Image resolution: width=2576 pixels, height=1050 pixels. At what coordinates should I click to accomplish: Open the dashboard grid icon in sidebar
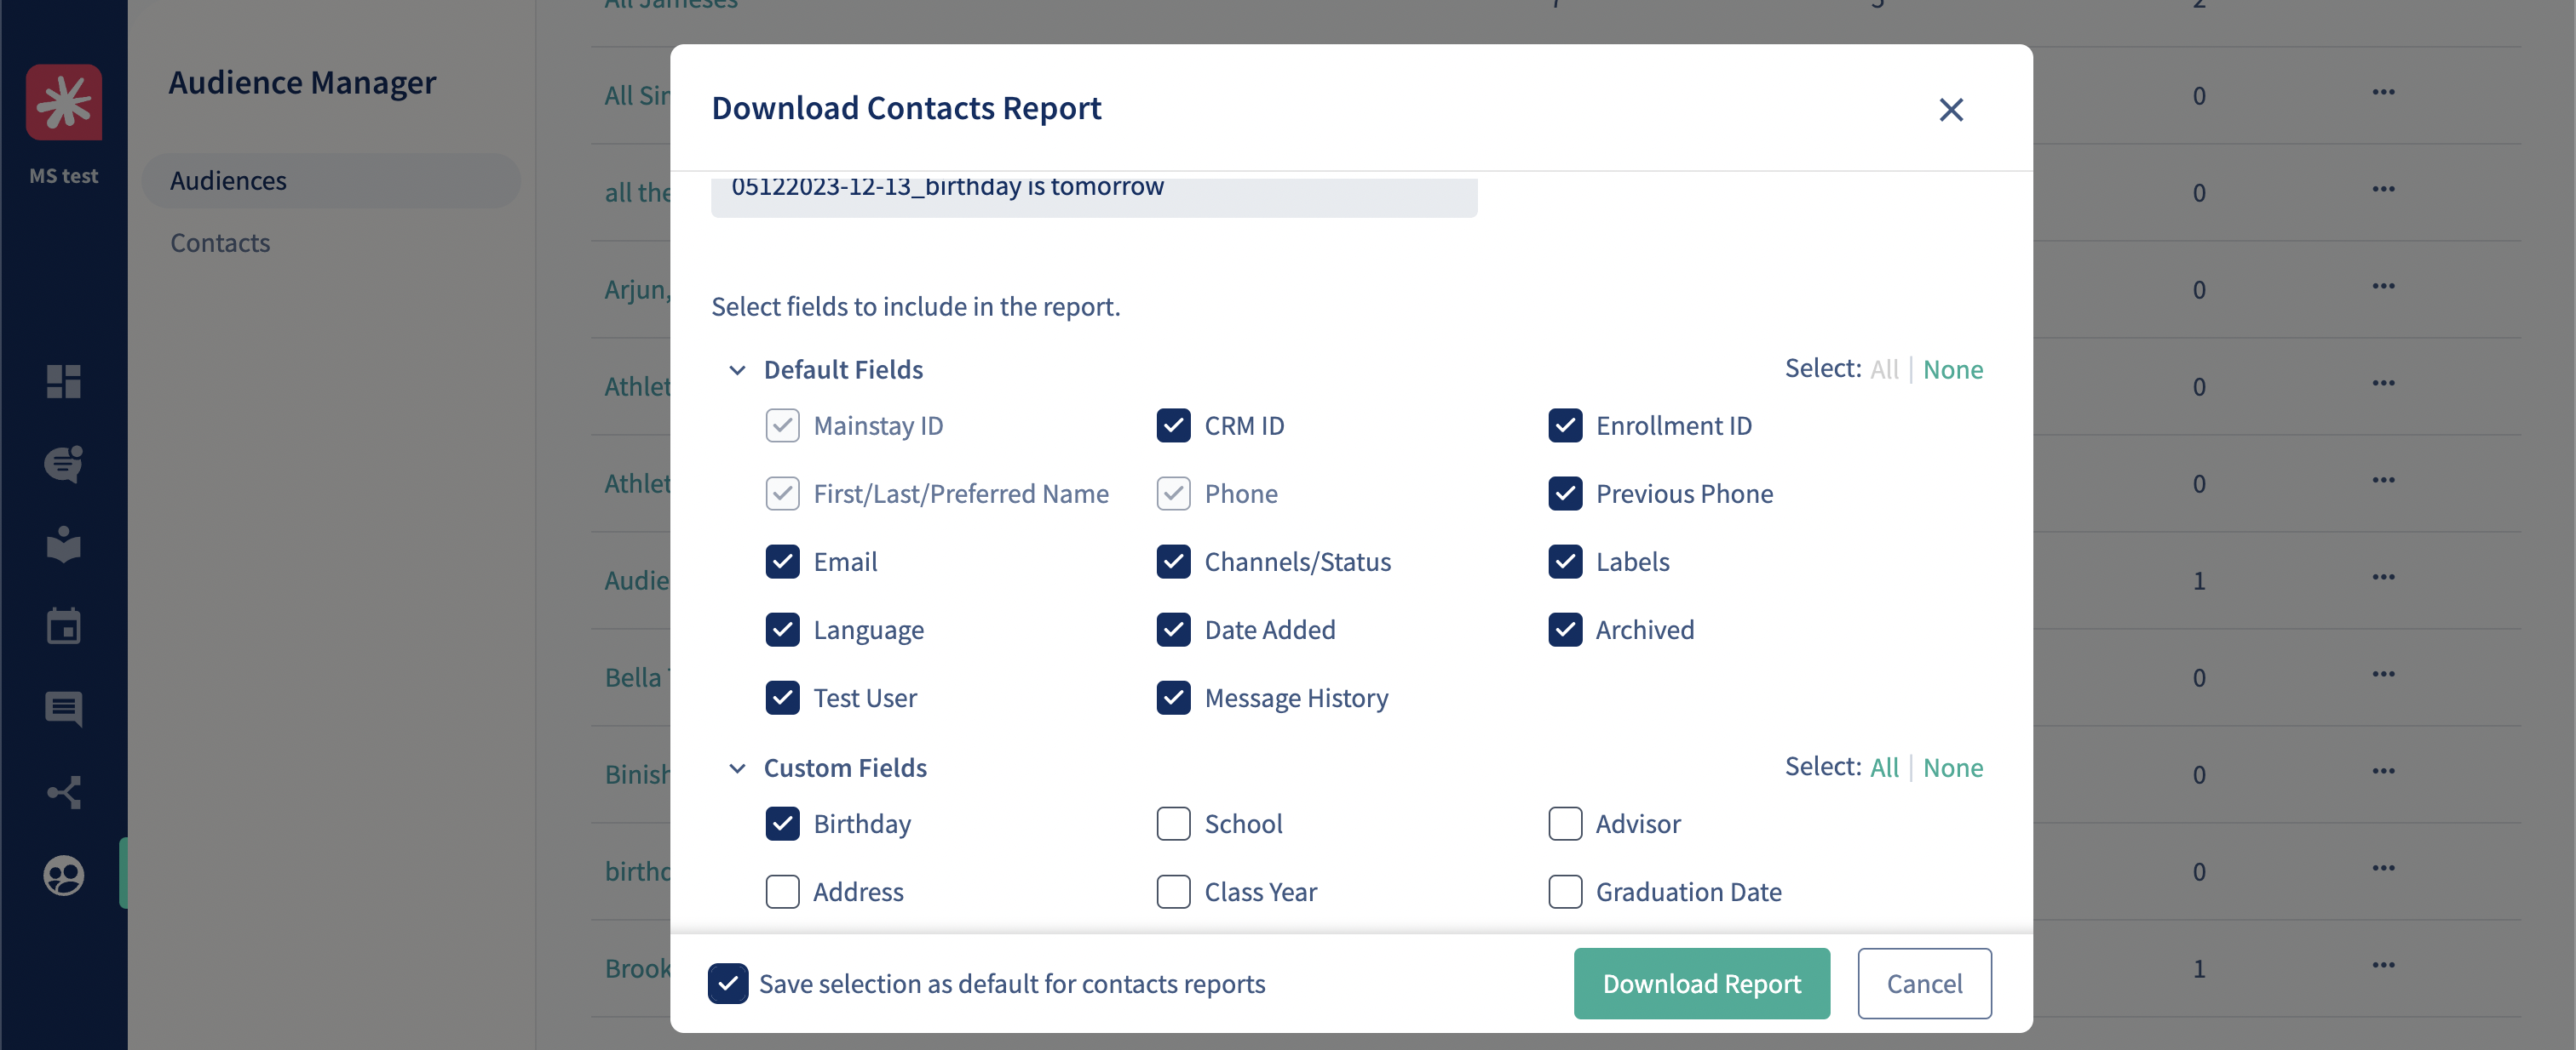click(64, 380)
